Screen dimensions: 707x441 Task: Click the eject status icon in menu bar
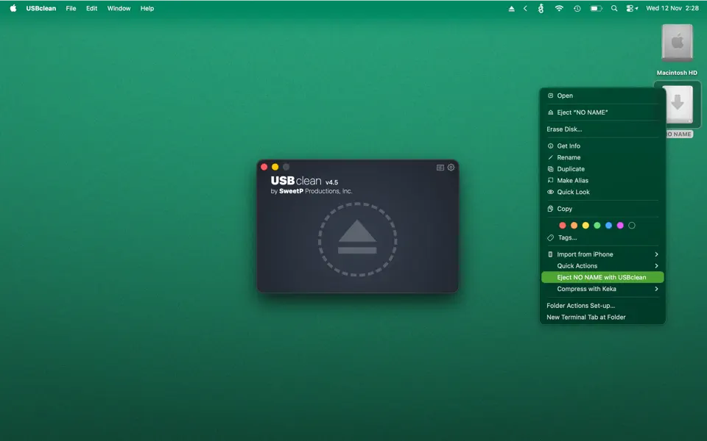[x=511, y=8]
